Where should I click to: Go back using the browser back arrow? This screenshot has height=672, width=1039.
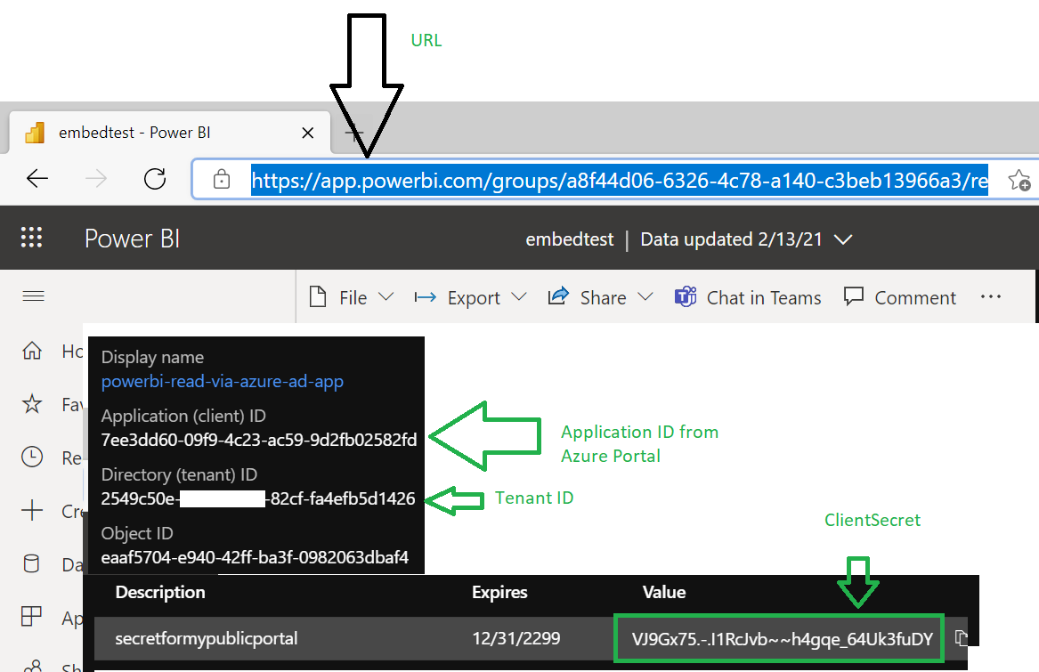coord(37,178)
